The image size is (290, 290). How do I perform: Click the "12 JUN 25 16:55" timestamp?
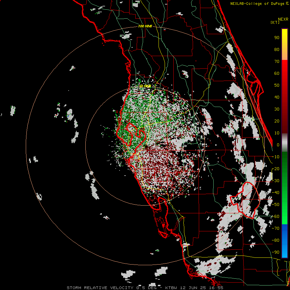(202, 288)
